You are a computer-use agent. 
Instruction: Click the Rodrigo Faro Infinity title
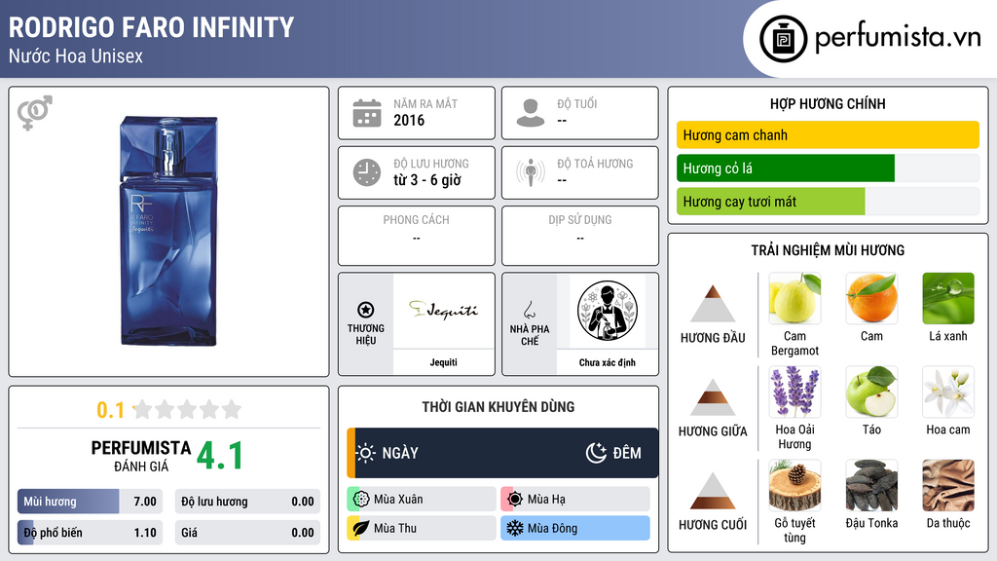click(151, 27)
